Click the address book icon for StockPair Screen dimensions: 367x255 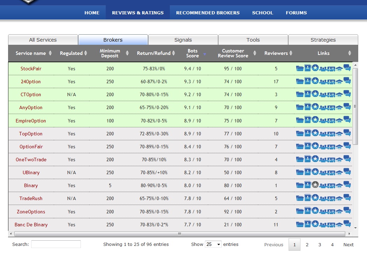[x=307, y=68]
